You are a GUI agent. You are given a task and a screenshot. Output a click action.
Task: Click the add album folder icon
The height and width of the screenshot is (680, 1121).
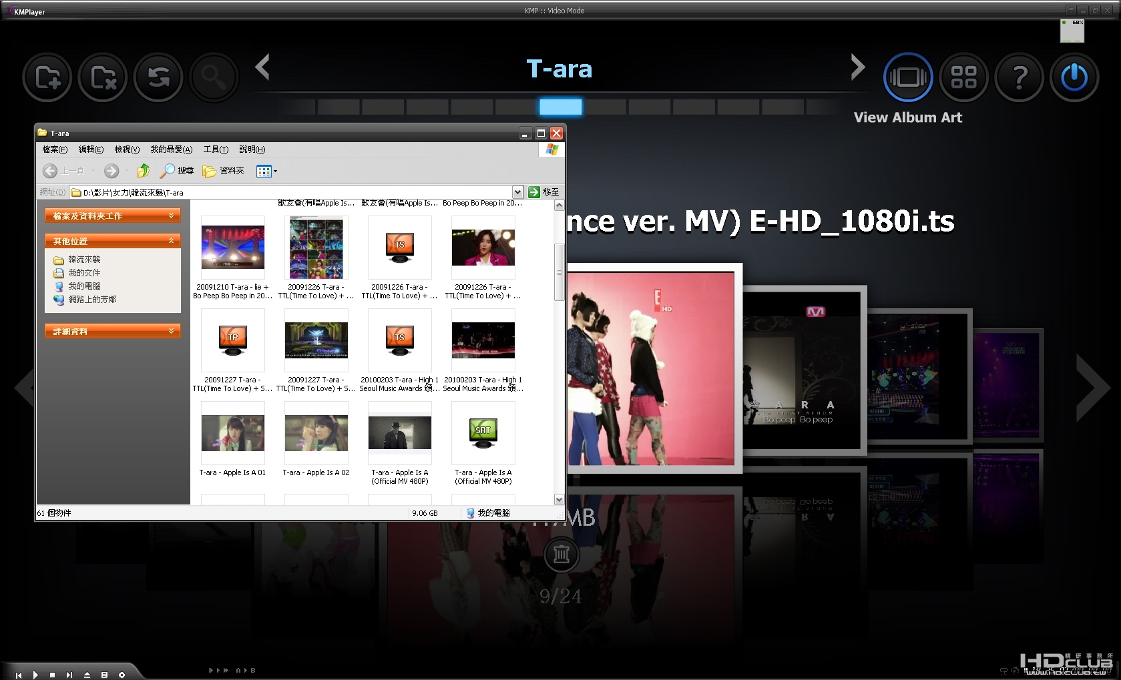pos(47,77)
